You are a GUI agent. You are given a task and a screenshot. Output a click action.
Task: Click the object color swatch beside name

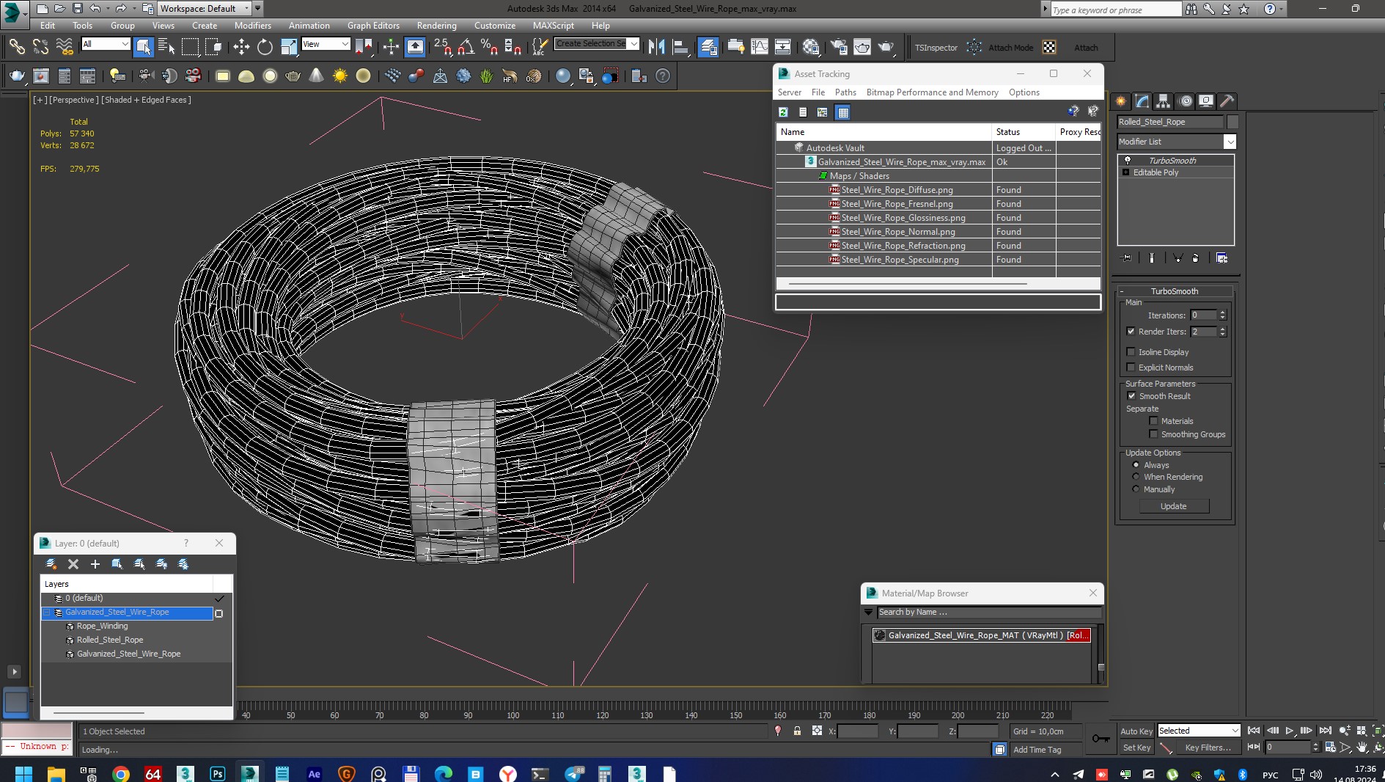[x=1232, y=122]
